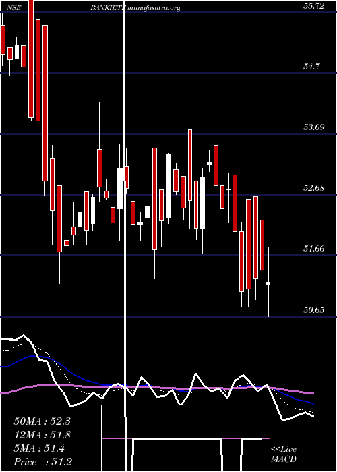
Task: Click the 5MA : 51.4 readout
Action: pos(39,448)
